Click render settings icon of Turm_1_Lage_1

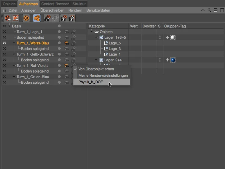[73, 32]
